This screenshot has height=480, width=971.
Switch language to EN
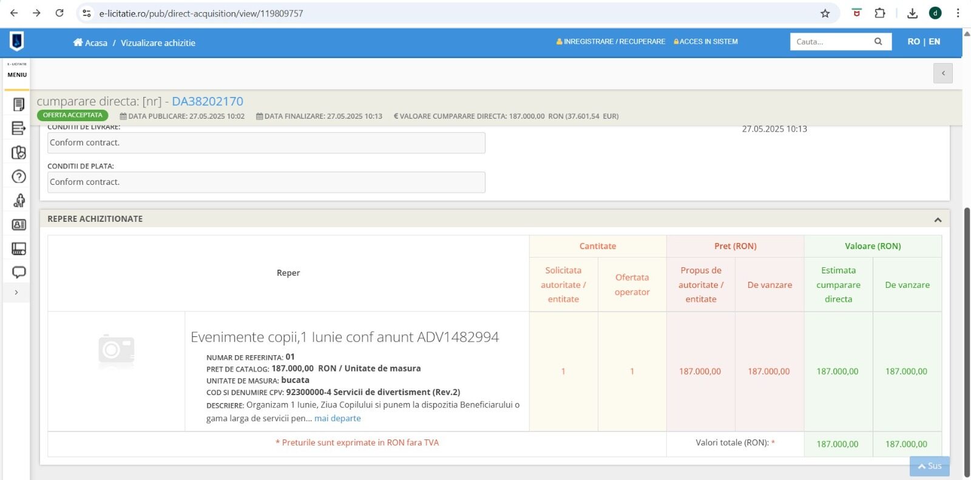pos(934,42)
